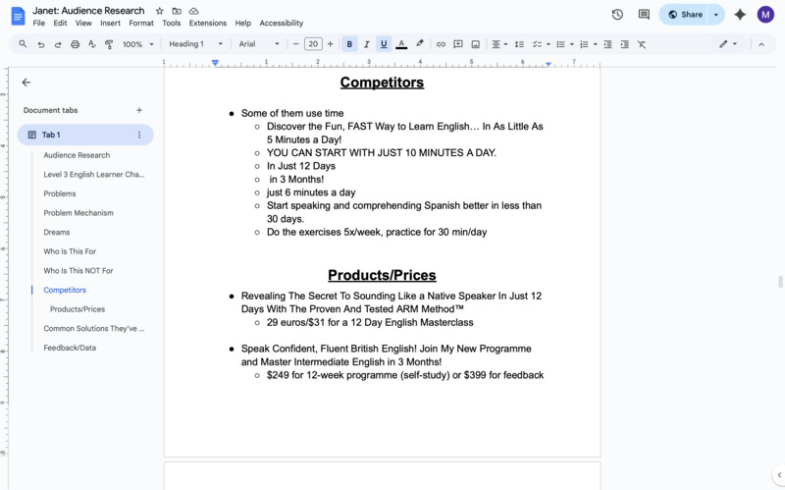
Task: Open the Tools menu
Action: click(171, 23)
